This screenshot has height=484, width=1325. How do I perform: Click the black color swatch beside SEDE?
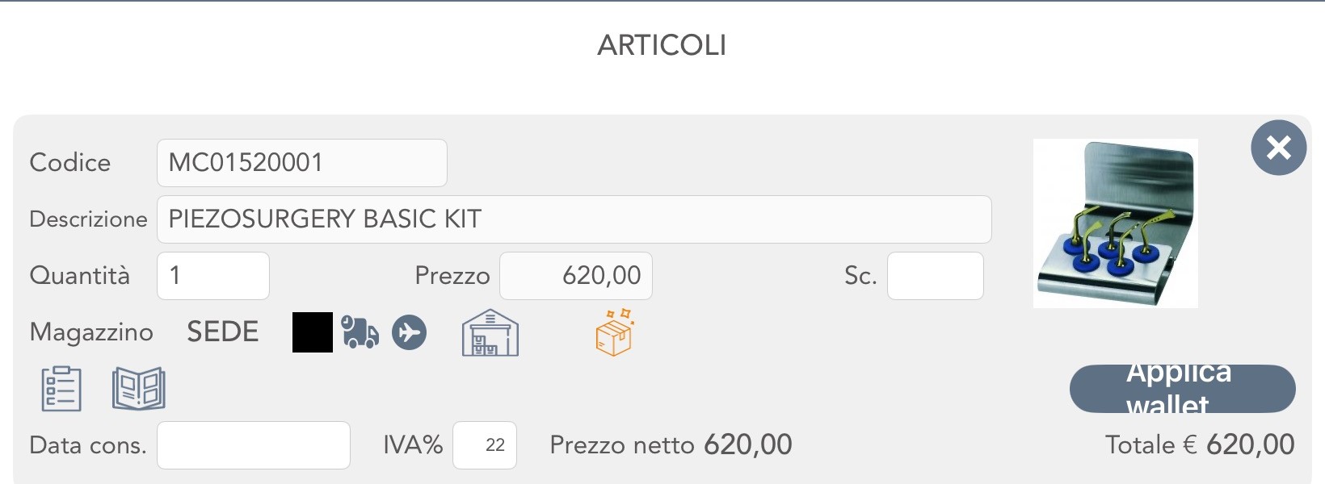(x=312, y=332)
